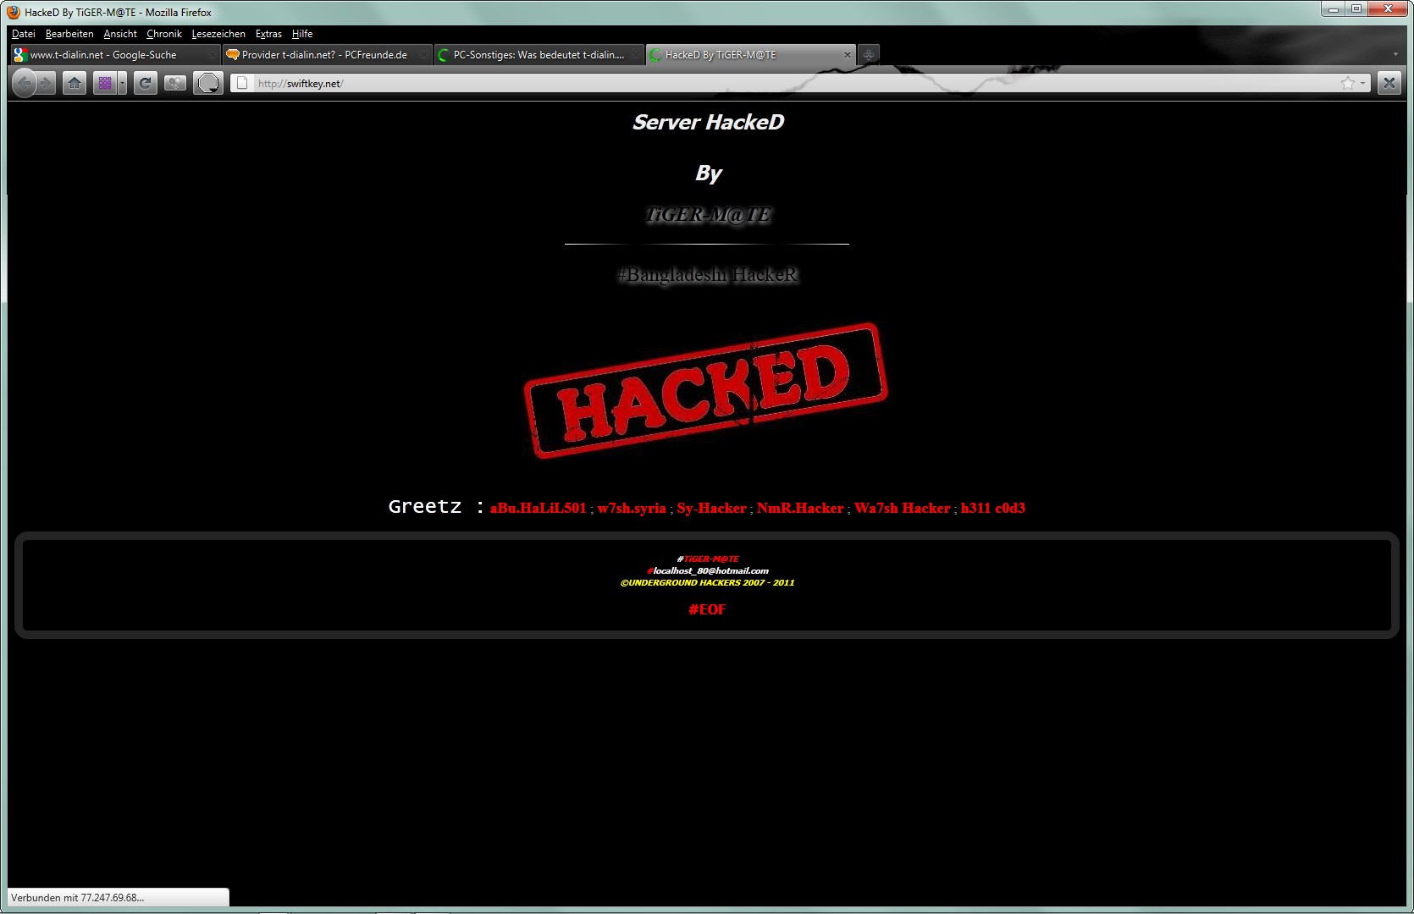Click the stop octagon toolbar button
Screen dimensions: 1414x914
(208, 83)
